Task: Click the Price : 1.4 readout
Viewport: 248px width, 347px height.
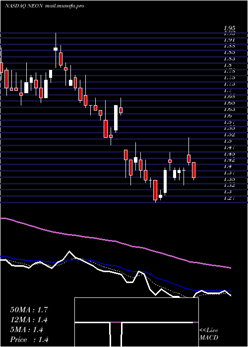Action: click(29, 340)
